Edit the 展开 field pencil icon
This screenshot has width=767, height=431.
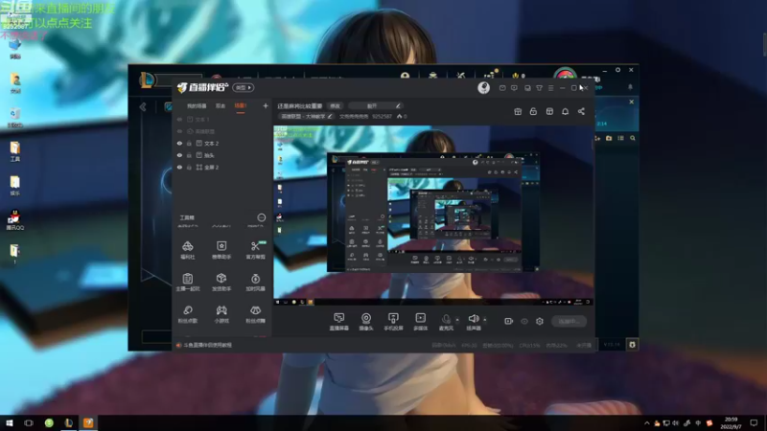point(398,105)
